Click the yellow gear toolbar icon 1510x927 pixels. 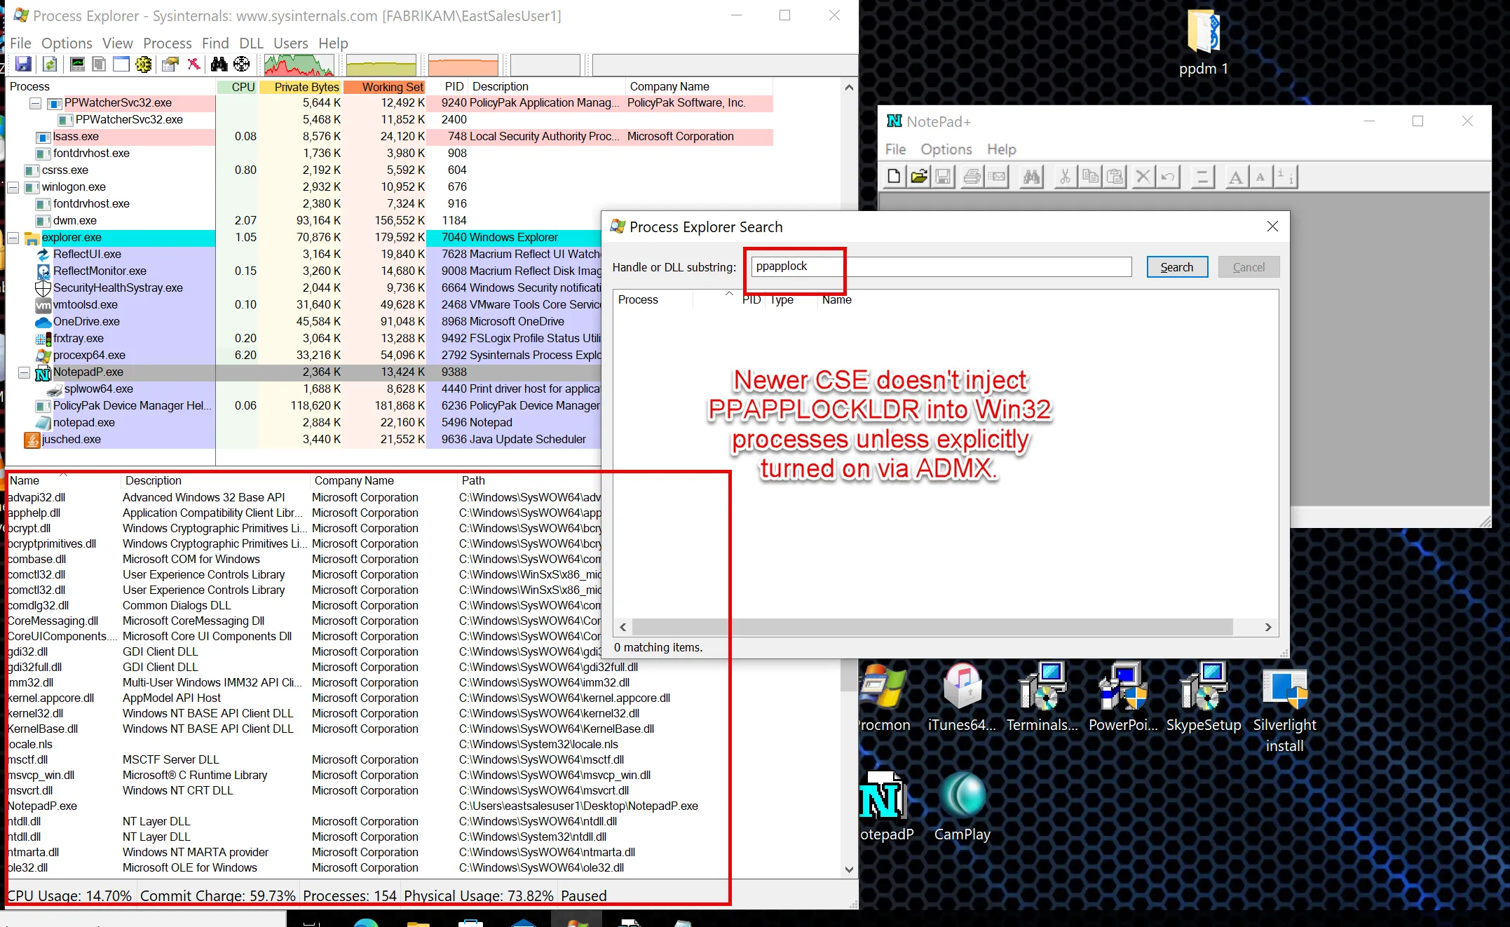[x=144, y=65]
